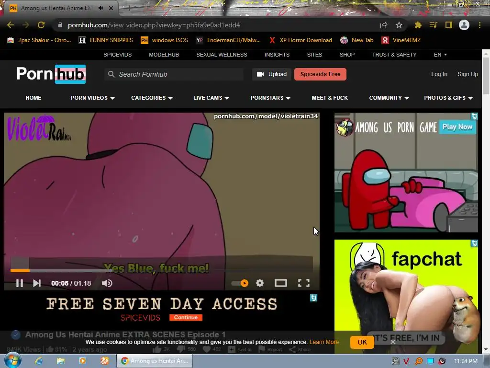Viewport: 490px width, 368px height.
Task: Open the Windows Start menu
Action: click(13, 361)
